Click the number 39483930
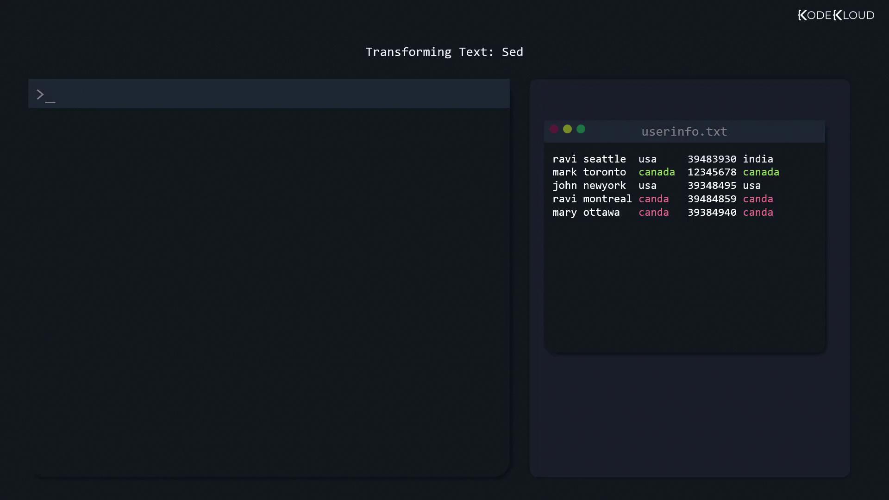Viewport: 889px width, 500px height. pos(711,159)
